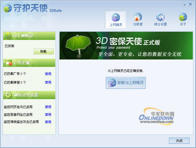The width and height of the screenshot is (196, 148).
Task: Disable popup blocking via 已拦截弹窗 禁用 link
Action: coord(48,83)
